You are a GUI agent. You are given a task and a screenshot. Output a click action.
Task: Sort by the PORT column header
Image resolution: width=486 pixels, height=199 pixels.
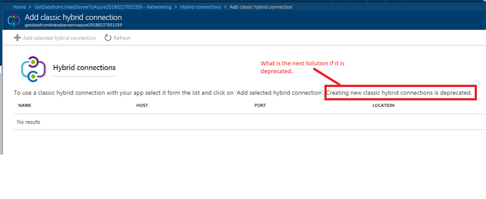point(260,106)
